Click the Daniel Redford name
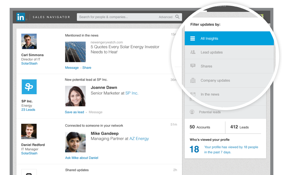Screen dimensions: 282x175 (x=33, y=145)
